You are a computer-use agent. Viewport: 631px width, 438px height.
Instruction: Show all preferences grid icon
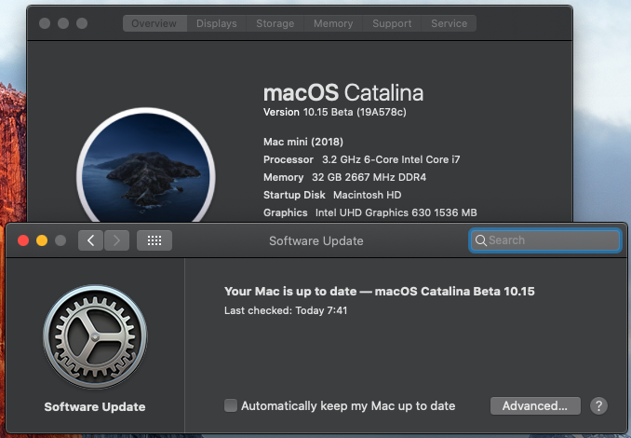[x=154, y=240]
